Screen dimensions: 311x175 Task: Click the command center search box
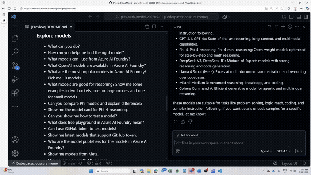[x=161, y=17]
